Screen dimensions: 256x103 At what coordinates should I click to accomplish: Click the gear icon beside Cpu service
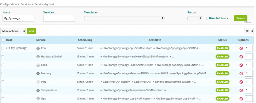[x=38, y=48]
